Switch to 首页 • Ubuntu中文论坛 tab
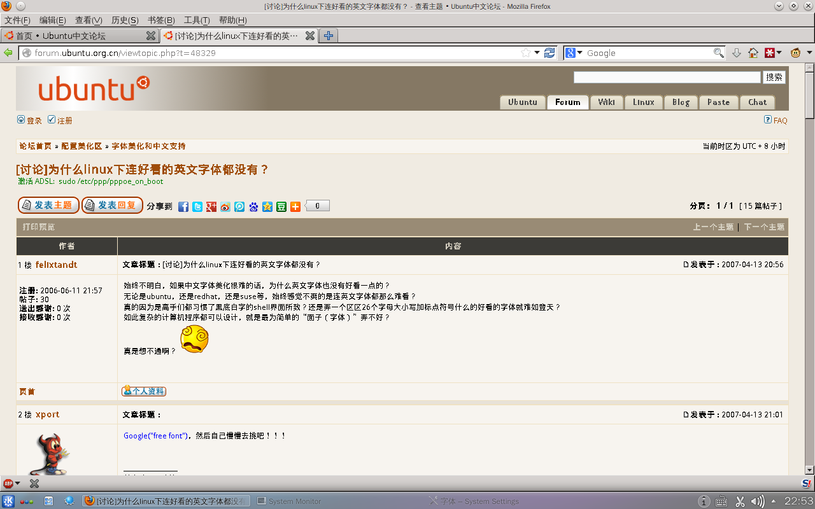The width and height of the screenshot is (815, 509). (80, 36)
